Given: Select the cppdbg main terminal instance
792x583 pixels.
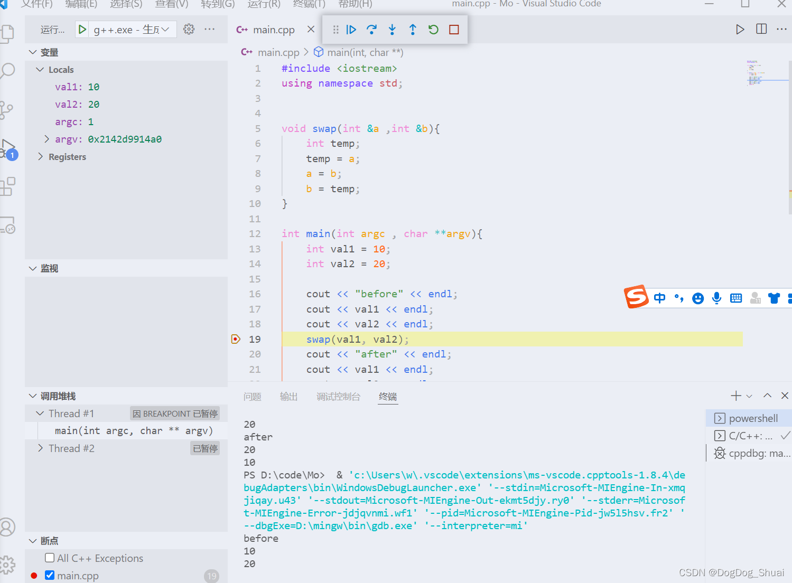Looking at the screenshot, I should 749,453.
